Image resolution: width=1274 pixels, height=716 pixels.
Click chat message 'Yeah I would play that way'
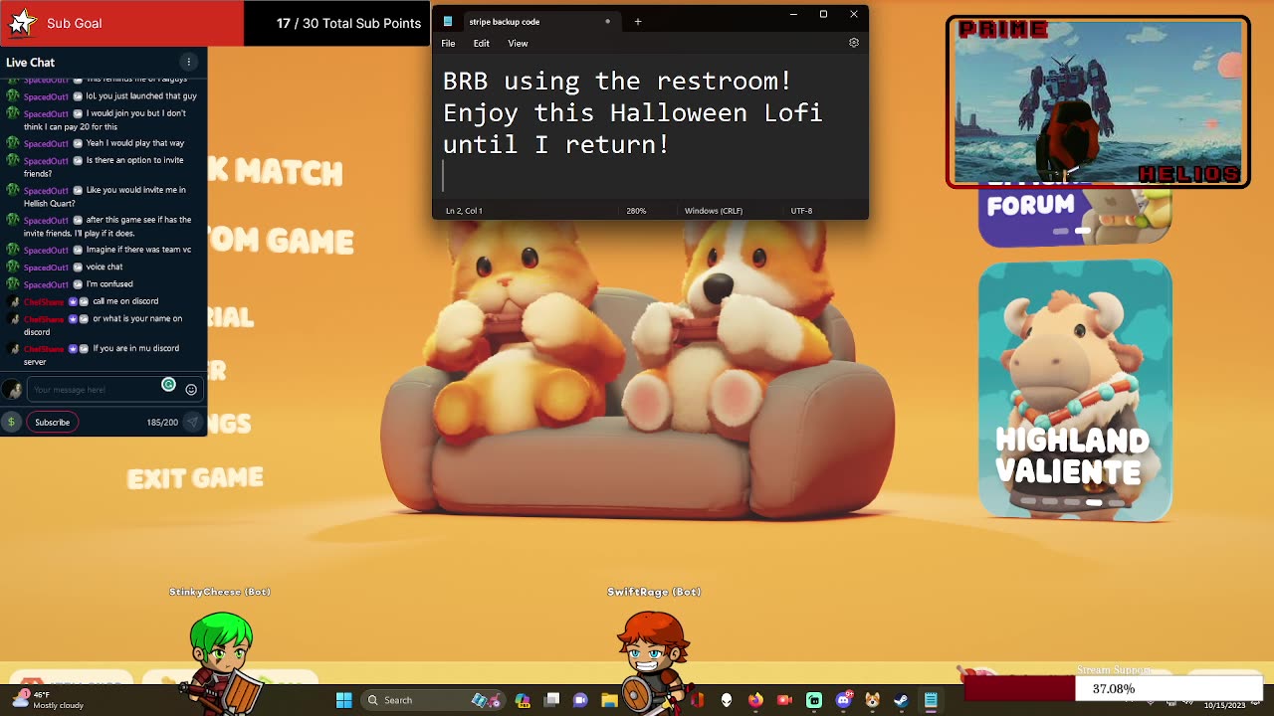pyautogui.click(x=135, y=143)
